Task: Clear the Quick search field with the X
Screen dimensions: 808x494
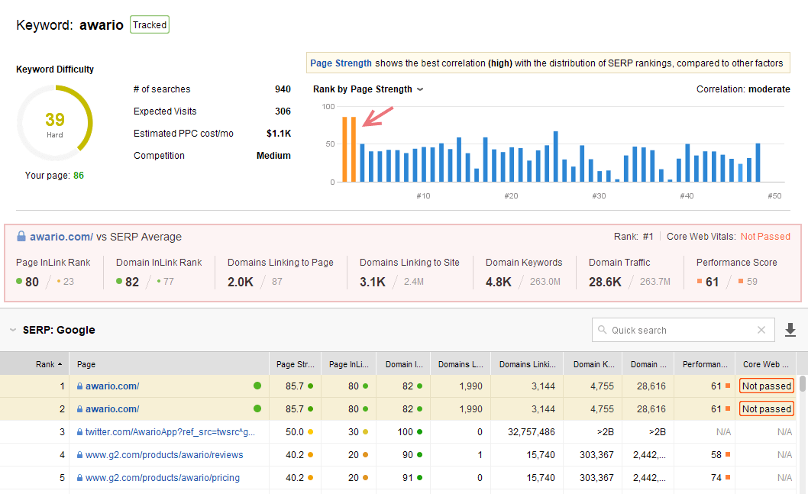Action: 761,330
